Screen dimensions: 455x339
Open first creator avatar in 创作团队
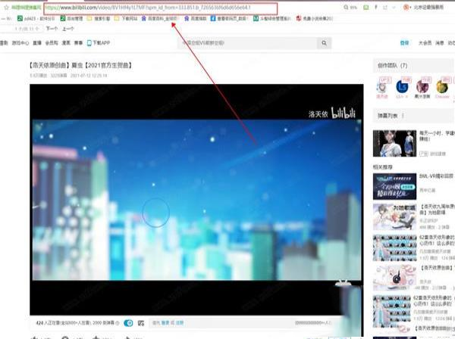tap(383, 87)
